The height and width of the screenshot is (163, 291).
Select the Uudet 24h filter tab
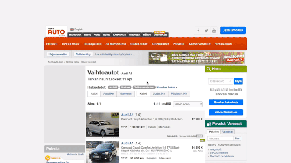159,94
